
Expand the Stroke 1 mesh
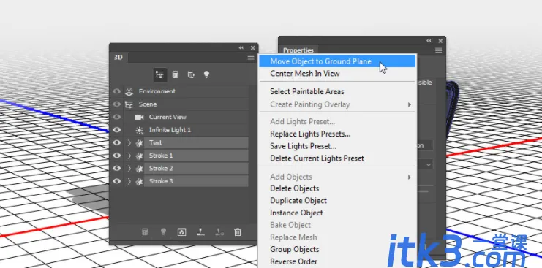click(129, 156)
